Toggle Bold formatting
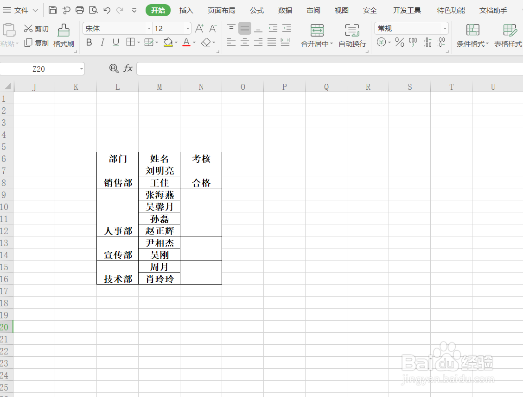The width and height of the screenshot is (523, 397). (89, 42)
